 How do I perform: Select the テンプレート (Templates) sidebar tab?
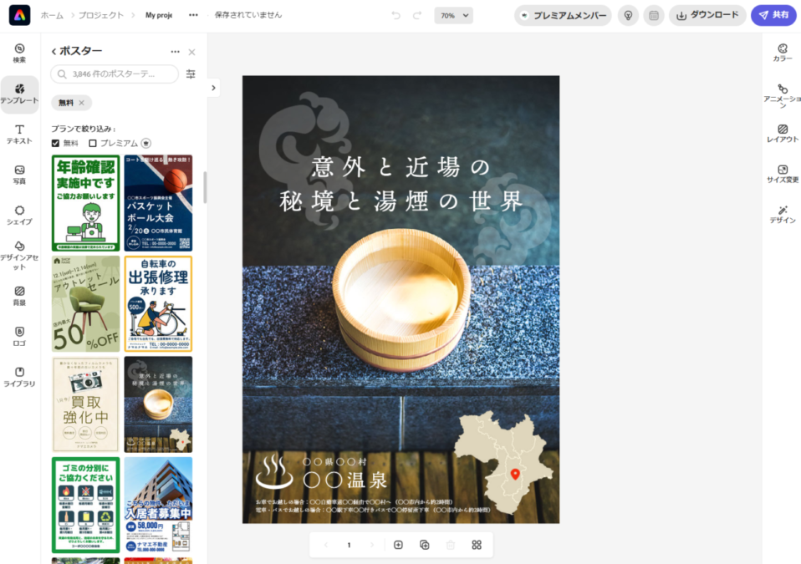point(19,94)
